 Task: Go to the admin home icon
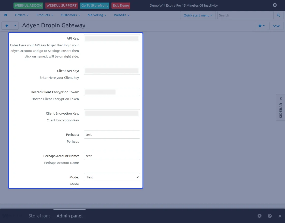6,15
